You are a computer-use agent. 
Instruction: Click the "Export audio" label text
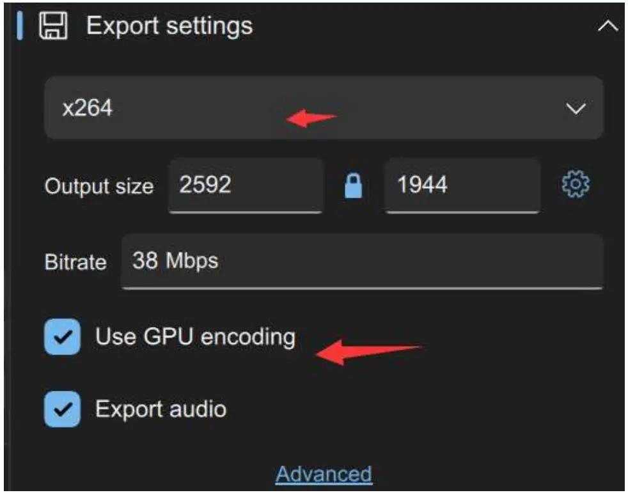coord(161,409)
